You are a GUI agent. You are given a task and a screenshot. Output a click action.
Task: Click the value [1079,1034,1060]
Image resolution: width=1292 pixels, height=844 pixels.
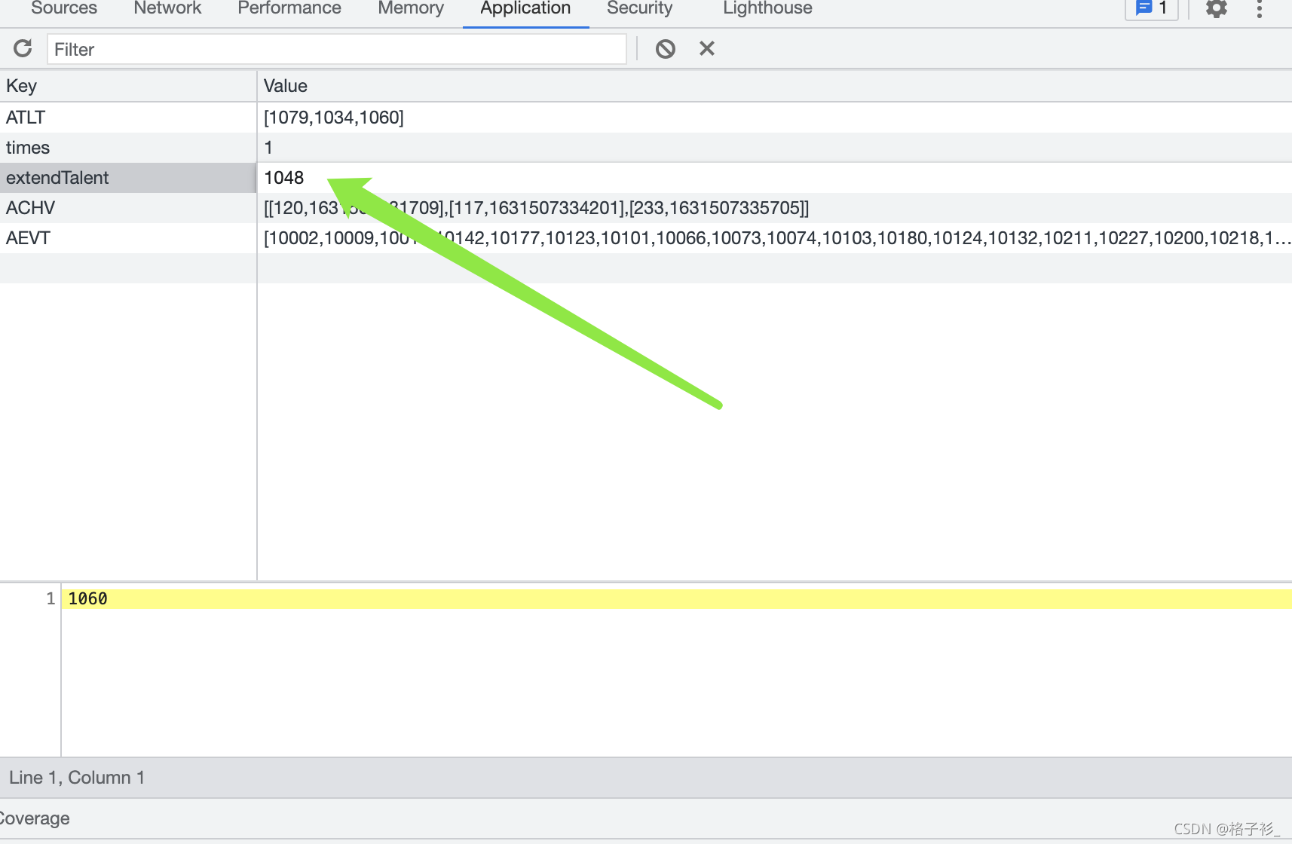coord(334,118)
